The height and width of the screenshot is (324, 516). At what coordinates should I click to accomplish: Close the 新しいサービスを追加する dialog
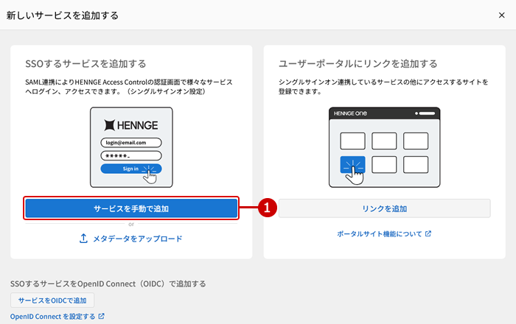[501, 15]
